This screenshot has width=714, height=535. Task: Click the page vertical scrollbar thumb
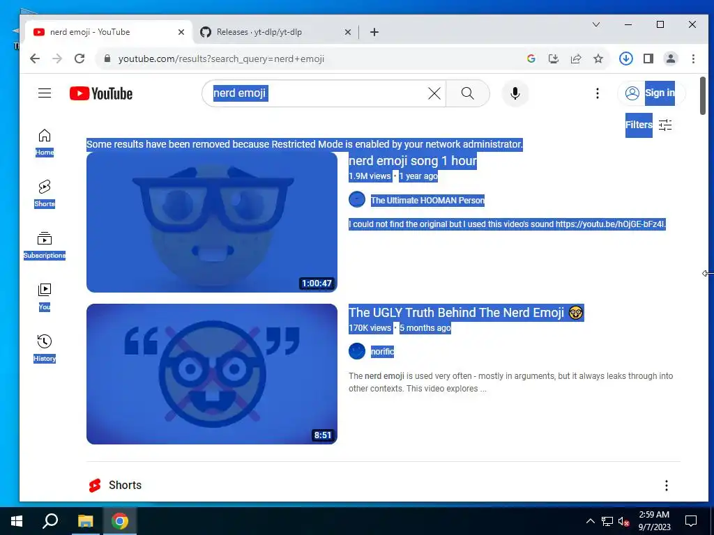[703, 95]
